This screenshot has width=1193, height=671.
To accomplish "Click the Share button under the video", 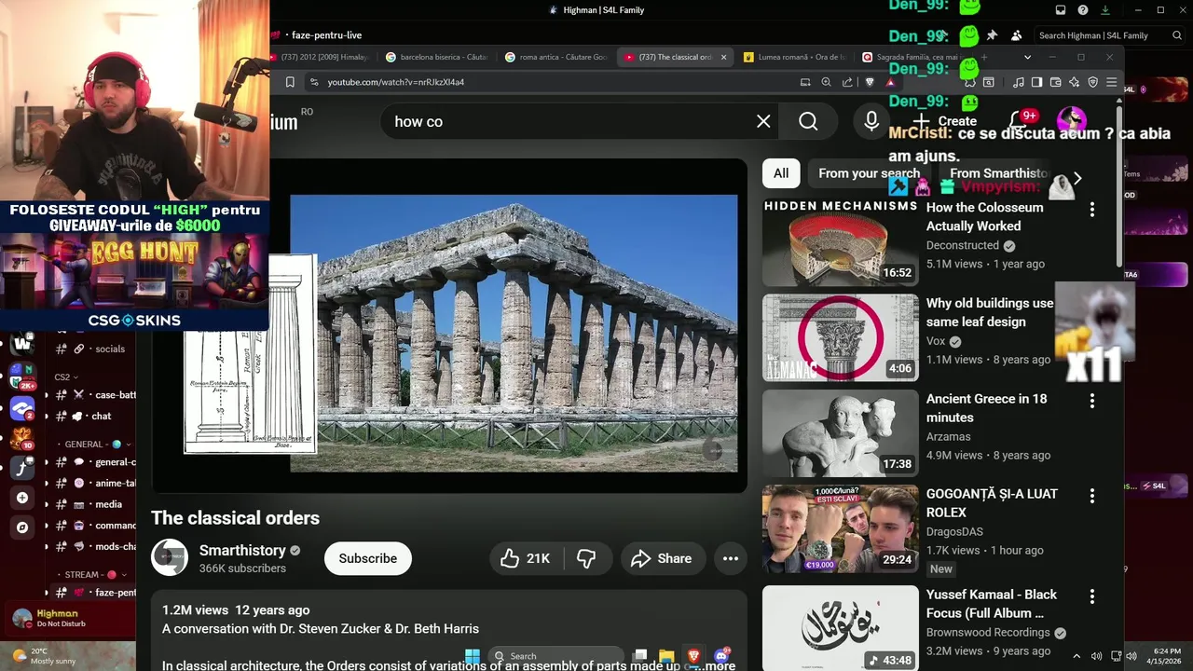I will tap(662, 558).
